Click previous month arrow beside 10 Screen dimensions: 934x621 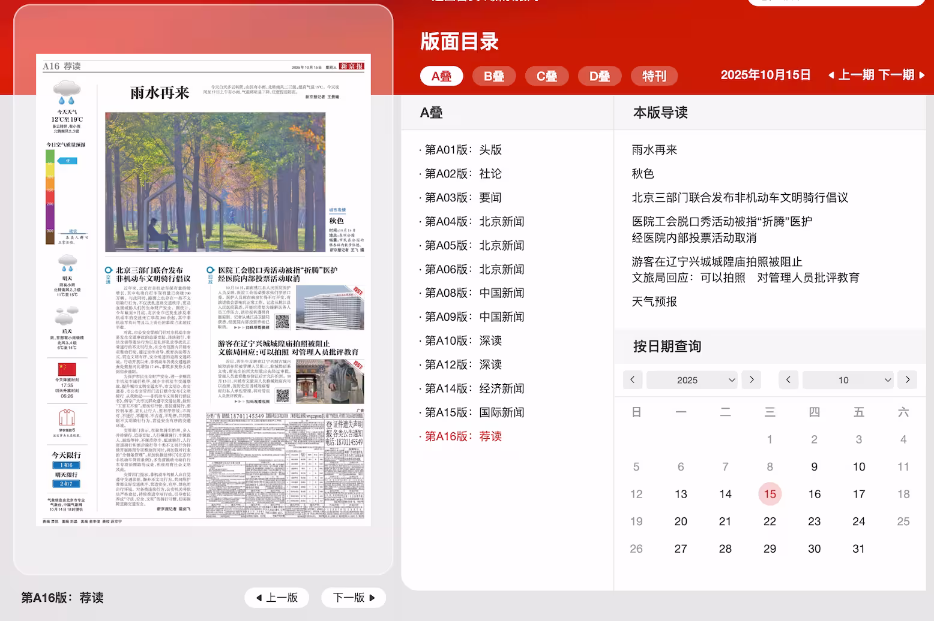click(x=788, y=379)
